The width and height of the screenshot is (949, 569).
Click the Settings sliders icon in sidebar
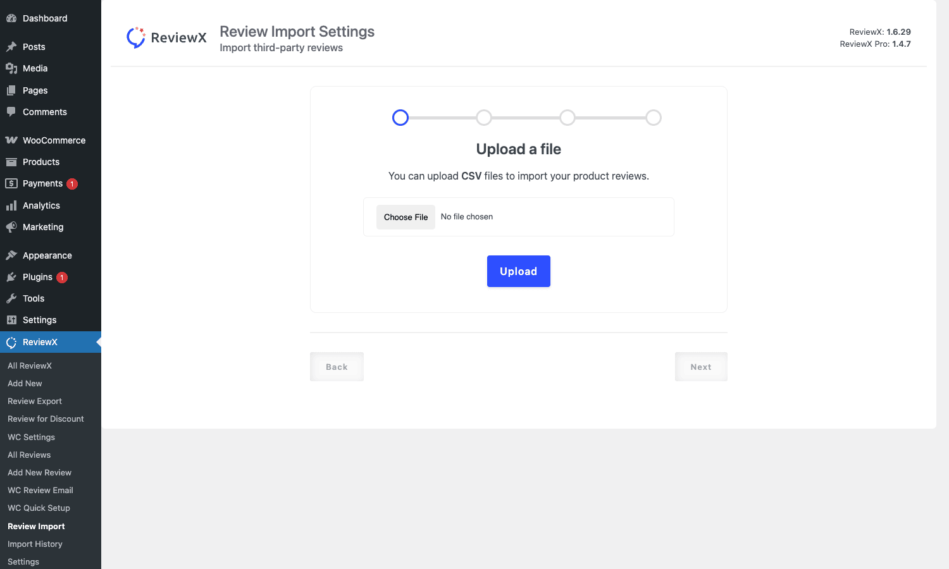[x=11, y=320]
